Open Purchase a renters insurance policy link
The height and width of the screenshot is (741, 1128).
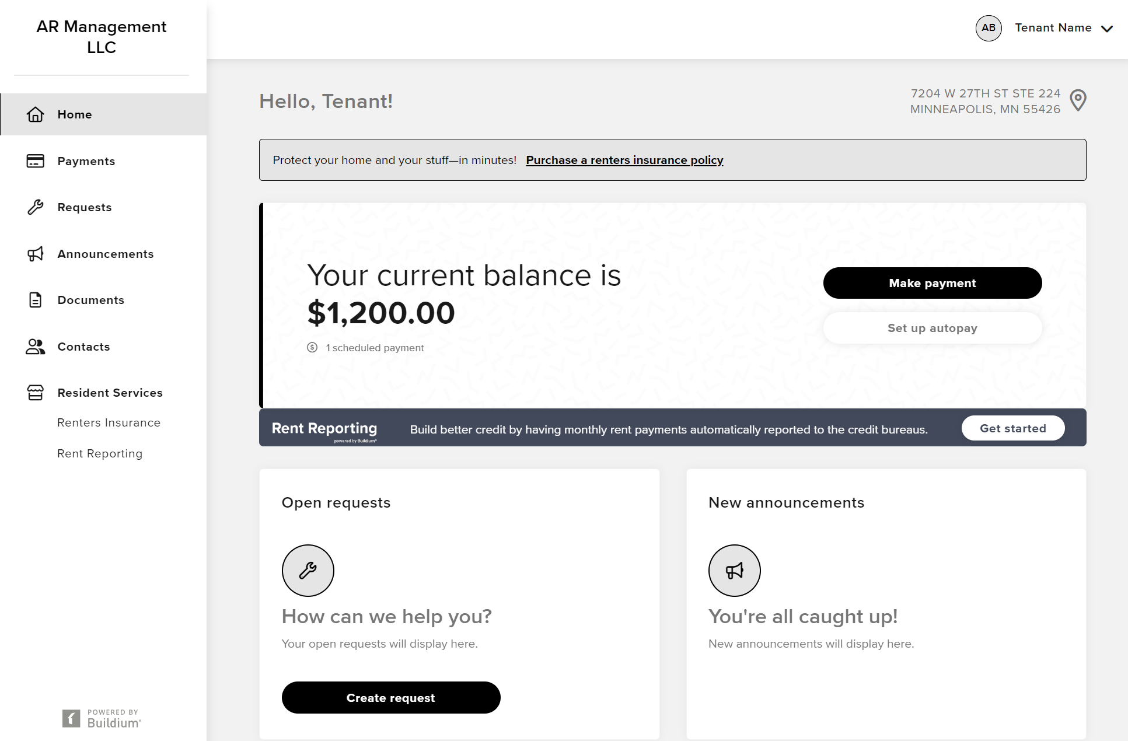(624, 160)
